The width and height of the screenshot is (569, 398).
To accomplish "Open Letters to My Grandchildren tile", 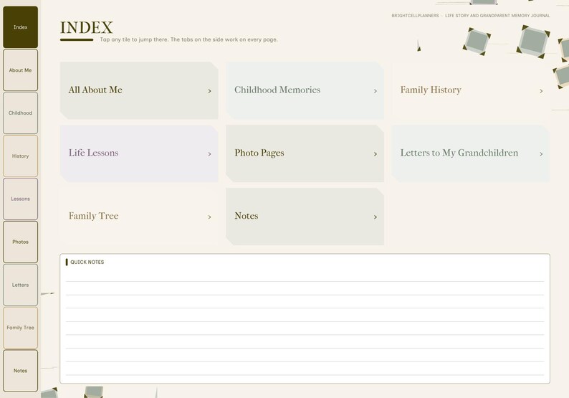I will pyautogui.click(x=471, y=153).
